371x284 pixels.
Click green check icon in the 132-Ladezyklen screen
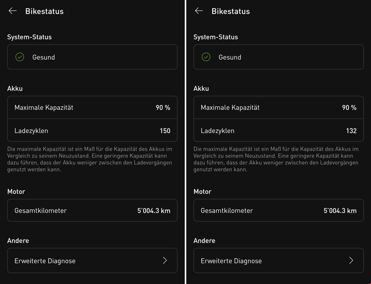click(206, 57)
